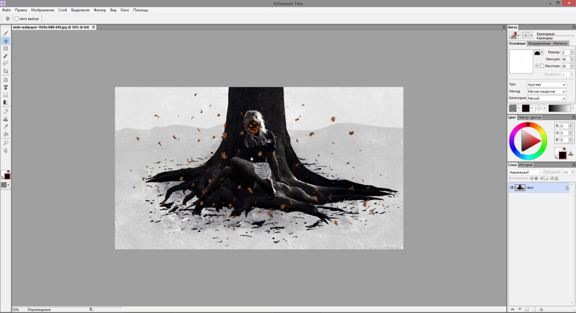This screenshot has width=576, height=313.
Task: Open the Нормальный blend mode dropdown
Action: click(525, 172)
